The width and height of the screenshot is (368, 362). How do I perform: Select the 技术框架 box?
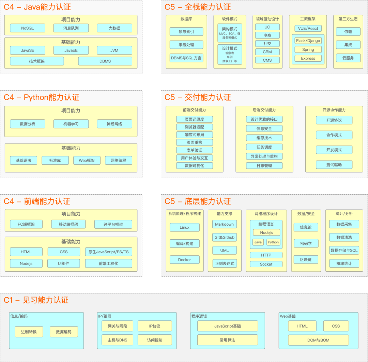point(37,61)
